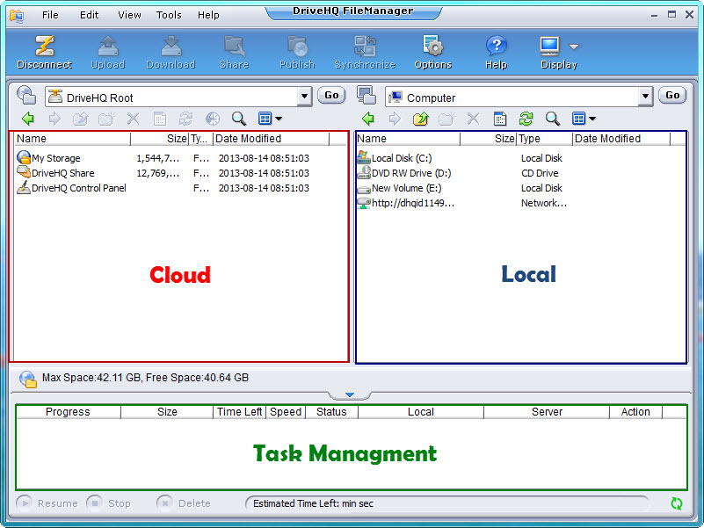Click green refresh icon in task bar corner
704x528 pixels.
[x=676, y=503]
